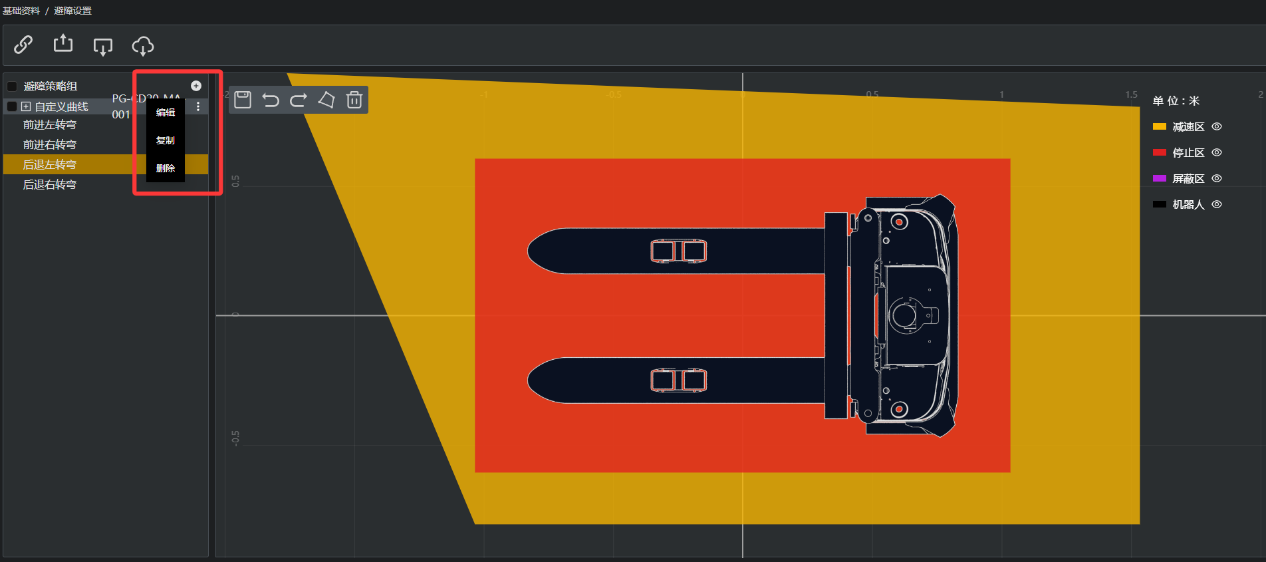Select the 前进左转弯 tree item
1266x562 pixels.
pyautogui.click(x=50, y=125)
